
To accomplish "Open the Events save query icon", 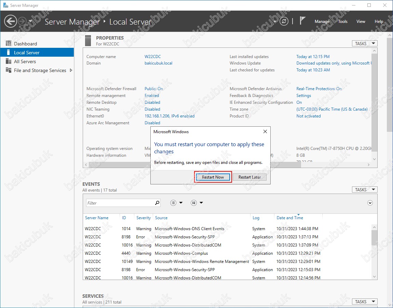I will 194,203.
